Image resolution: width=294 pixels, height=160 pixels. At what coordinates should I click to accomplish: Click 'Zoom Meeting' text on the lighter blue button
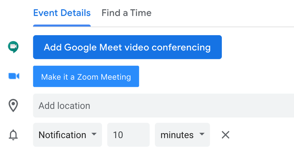(x=104, y=77)
